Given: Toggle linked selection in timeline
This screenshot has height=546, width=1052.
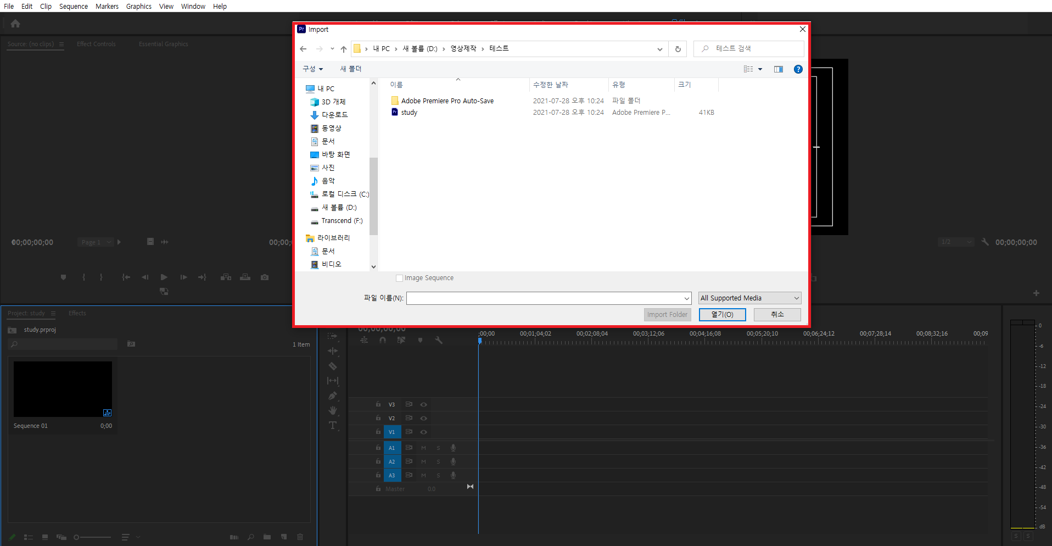Looking at the screenshot, I should [x=401, y=340].
